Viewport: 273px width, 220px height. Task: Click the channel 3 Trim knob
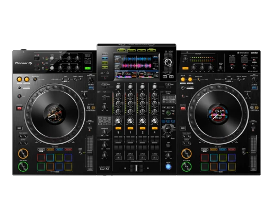(118, 87)
